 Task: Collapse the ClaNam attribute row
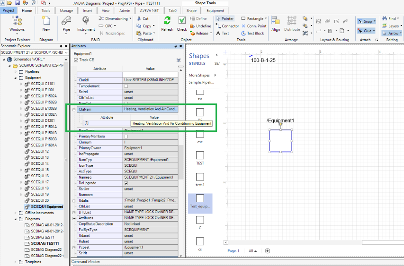[74, 110]
